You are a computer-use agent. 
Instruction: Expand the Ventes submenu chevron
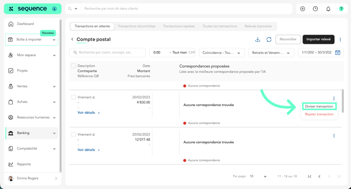pyautogui.click(x=54, y=87)
